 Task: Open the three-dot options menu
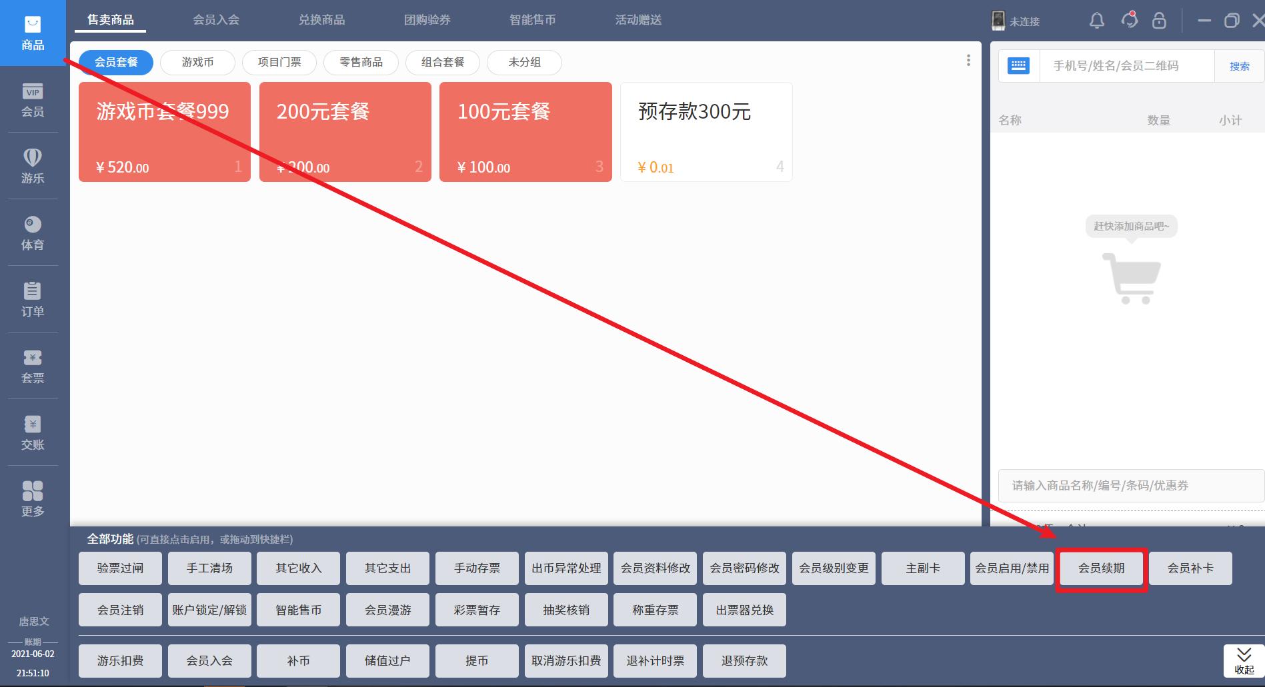(968, 61)
